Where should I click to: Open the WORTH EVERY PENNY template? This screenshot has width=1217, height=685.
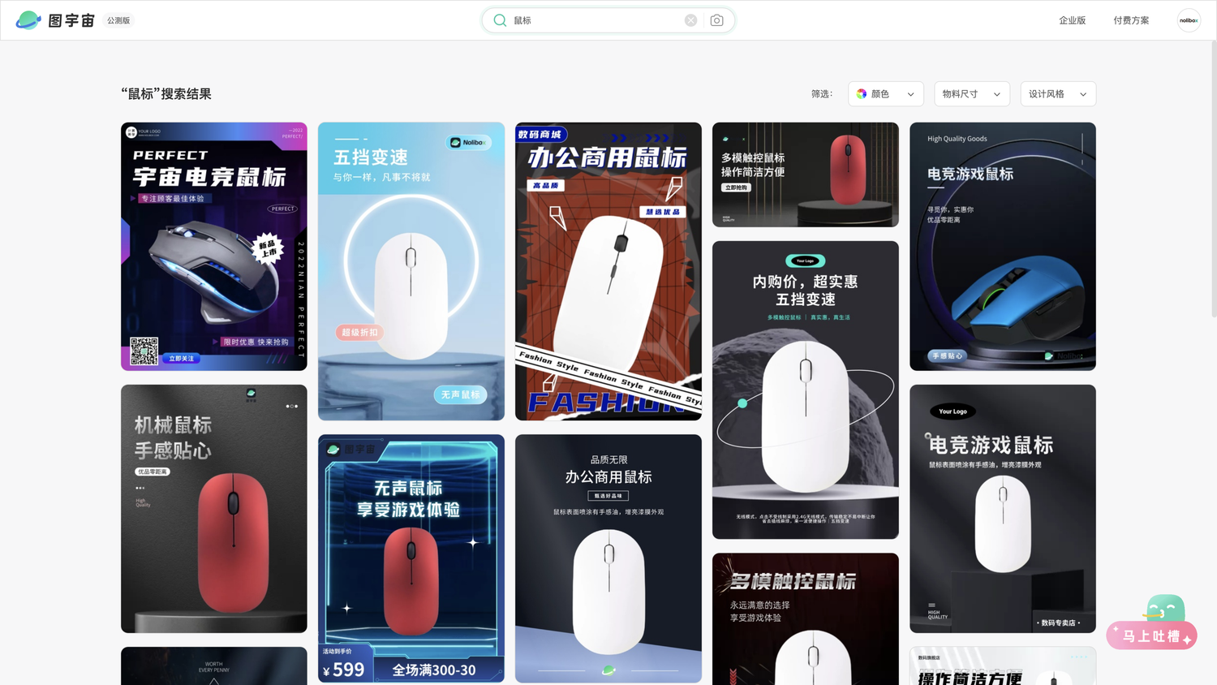pyautogui.click(x=214, y=666)
